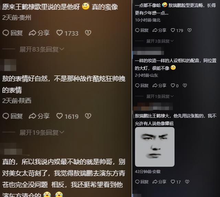Image resolution: width=220 pixels, height=197 pixels.
Task: Share the Shaanxi comment
Action: (39, 116)
